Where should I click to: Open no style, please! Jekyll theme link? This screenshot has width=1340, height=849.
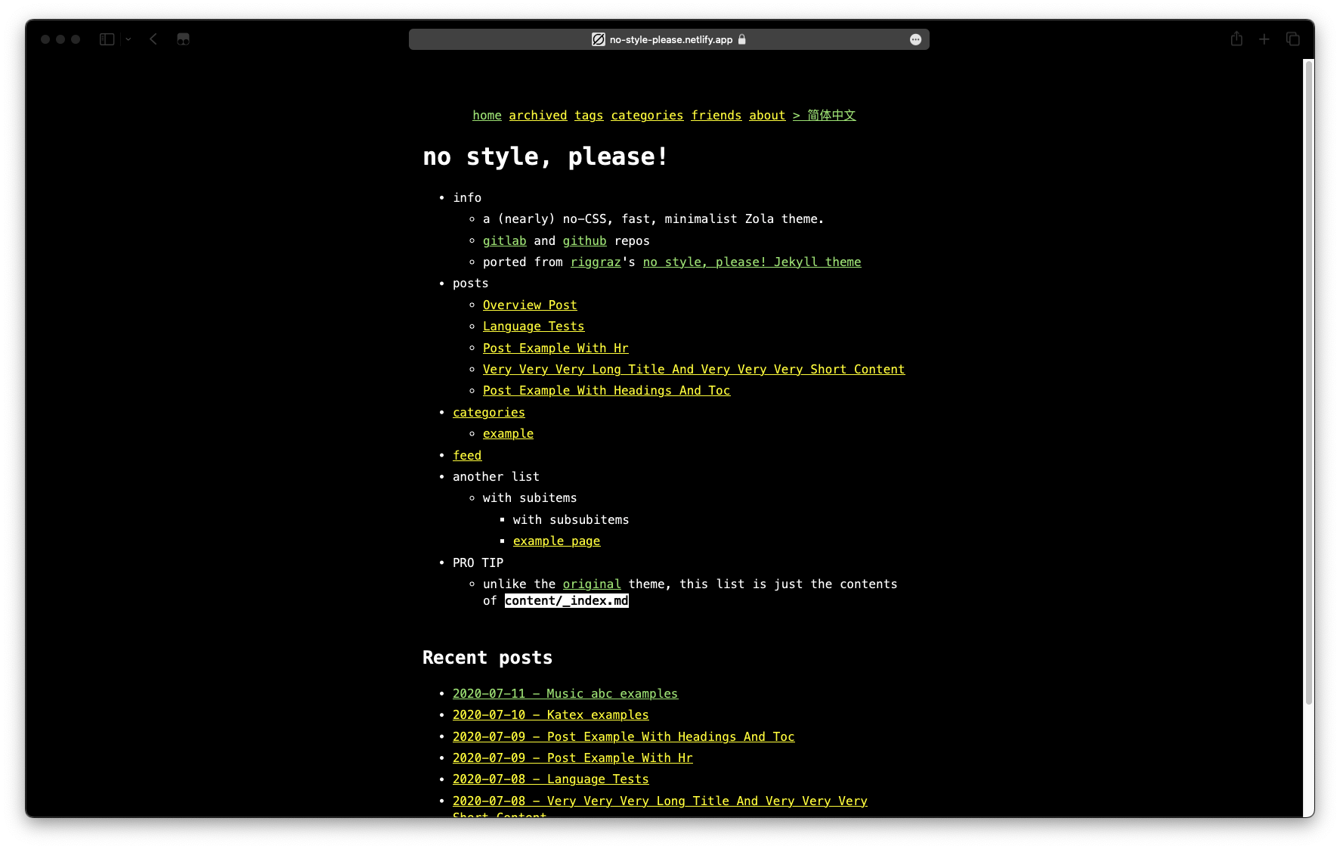tap(752, 262)
